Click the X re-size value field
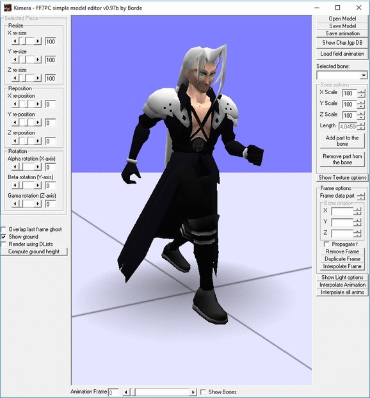370x398 pixels. click(51, 42)
